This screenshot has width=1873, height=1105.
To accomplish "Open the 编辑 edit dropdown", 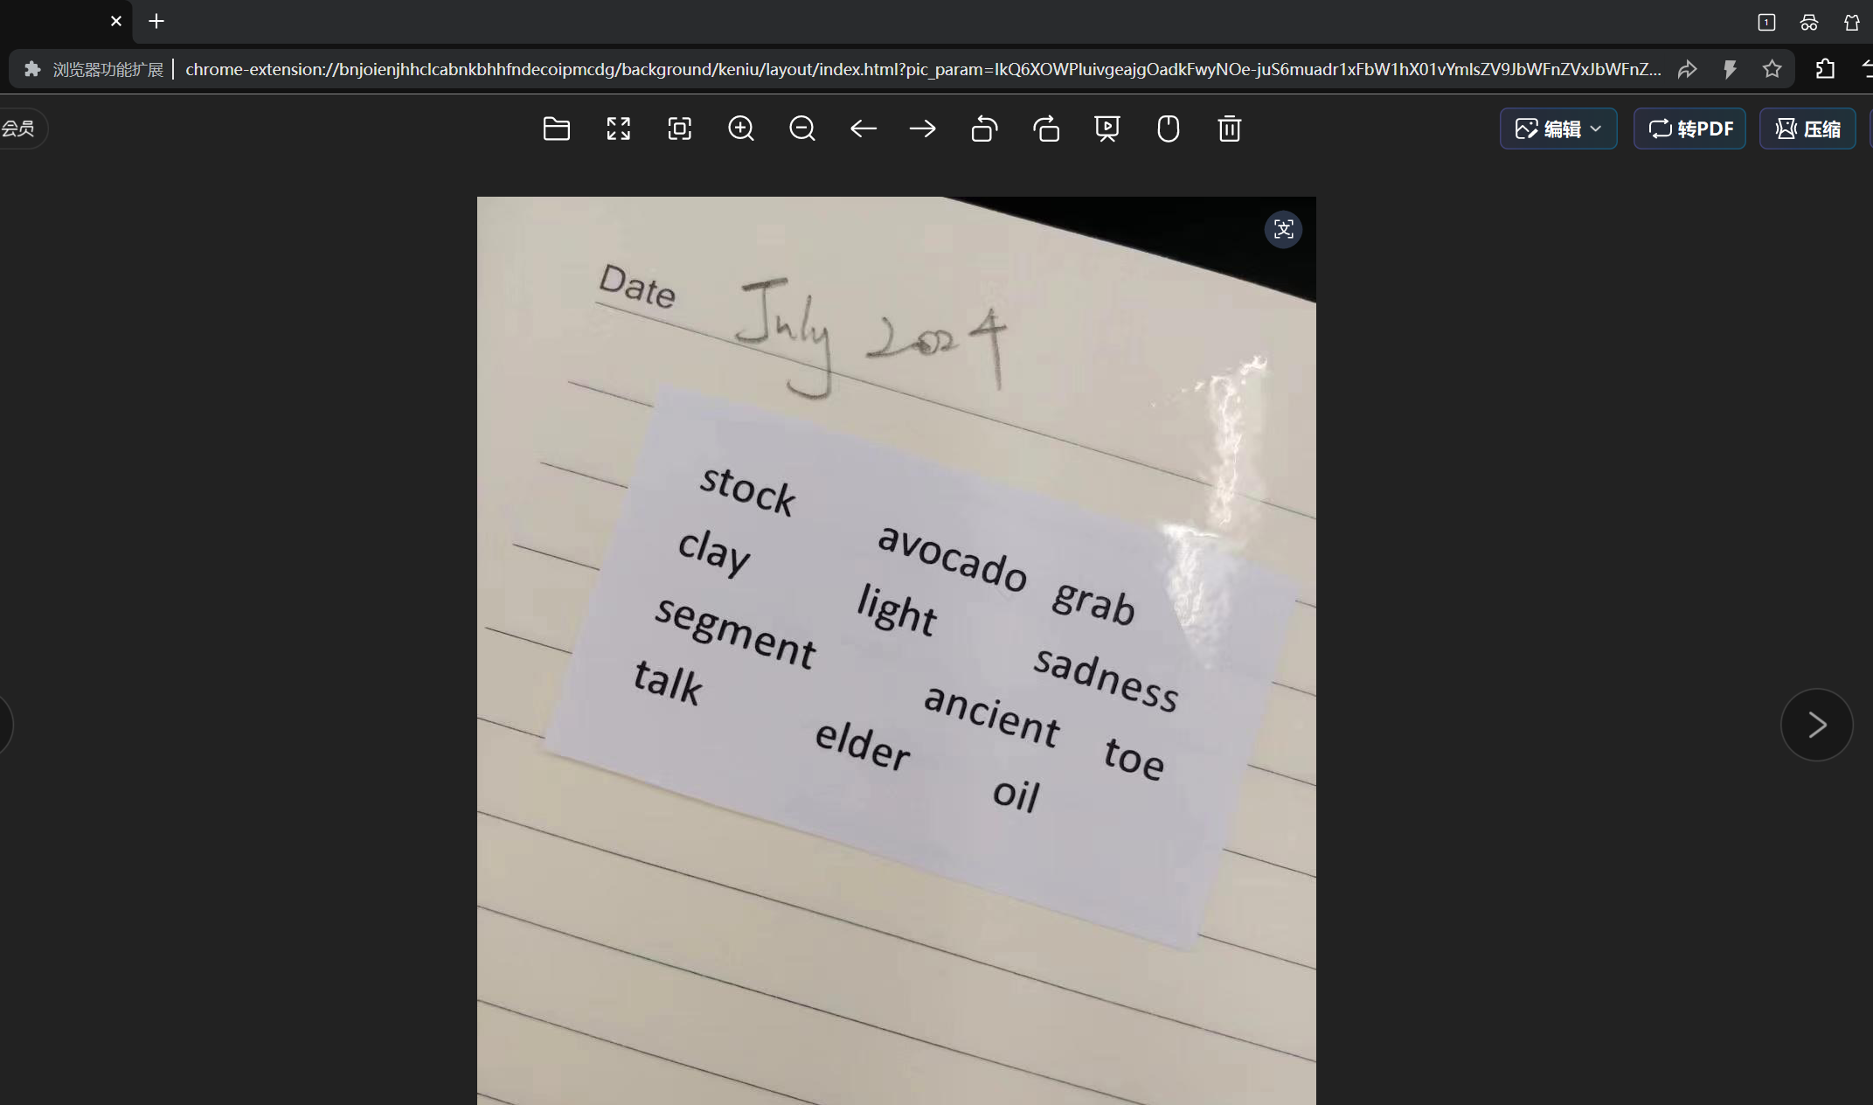I will tap(1558, 129).
